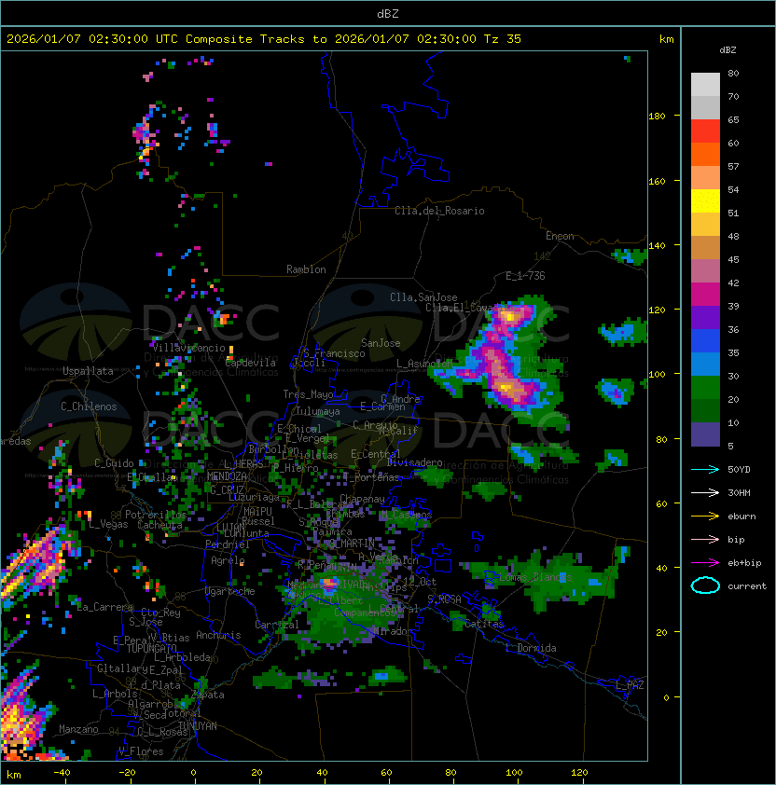Click the dBZ title at the top
Screen dimensions: 776x785
pyautogui.click(x=387, y=13)
